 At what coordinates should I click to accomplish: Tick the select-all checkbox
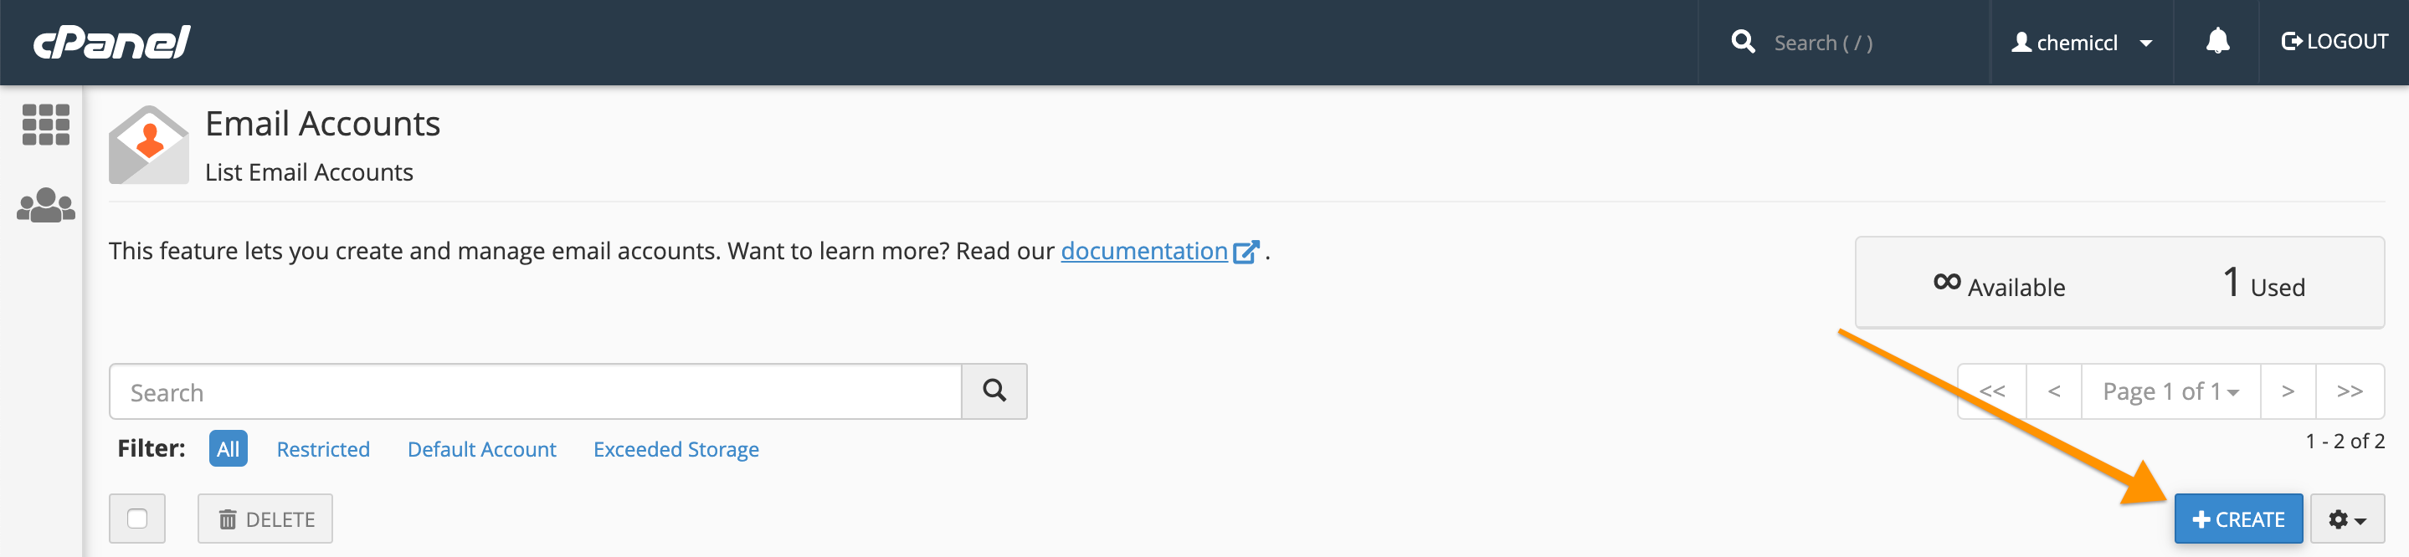click(x=137, y=519)
